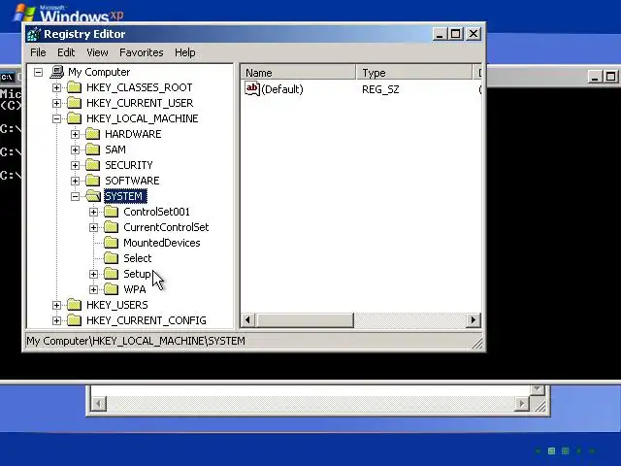Click the HKEY_CURRENT_USER folder icon

(75, 103)
